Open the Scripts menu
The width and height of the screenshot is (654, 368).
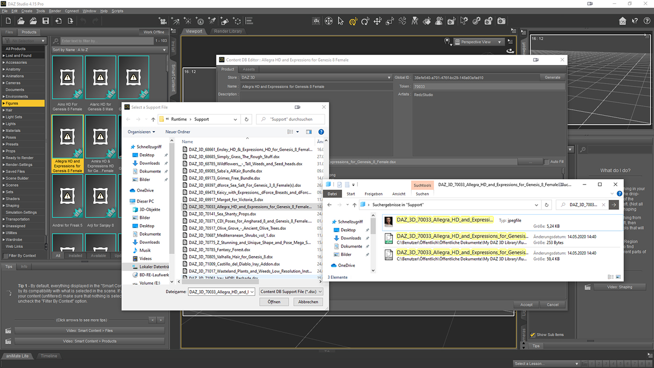pyautogui.click(x=117, y=11)
